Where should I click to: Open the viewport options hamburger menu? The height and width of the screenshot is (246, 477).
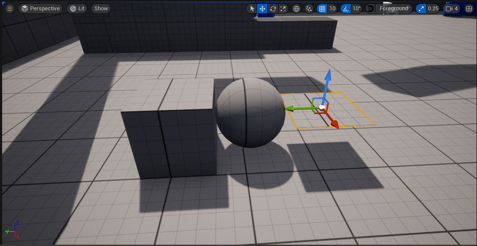(x=10, y=9)
